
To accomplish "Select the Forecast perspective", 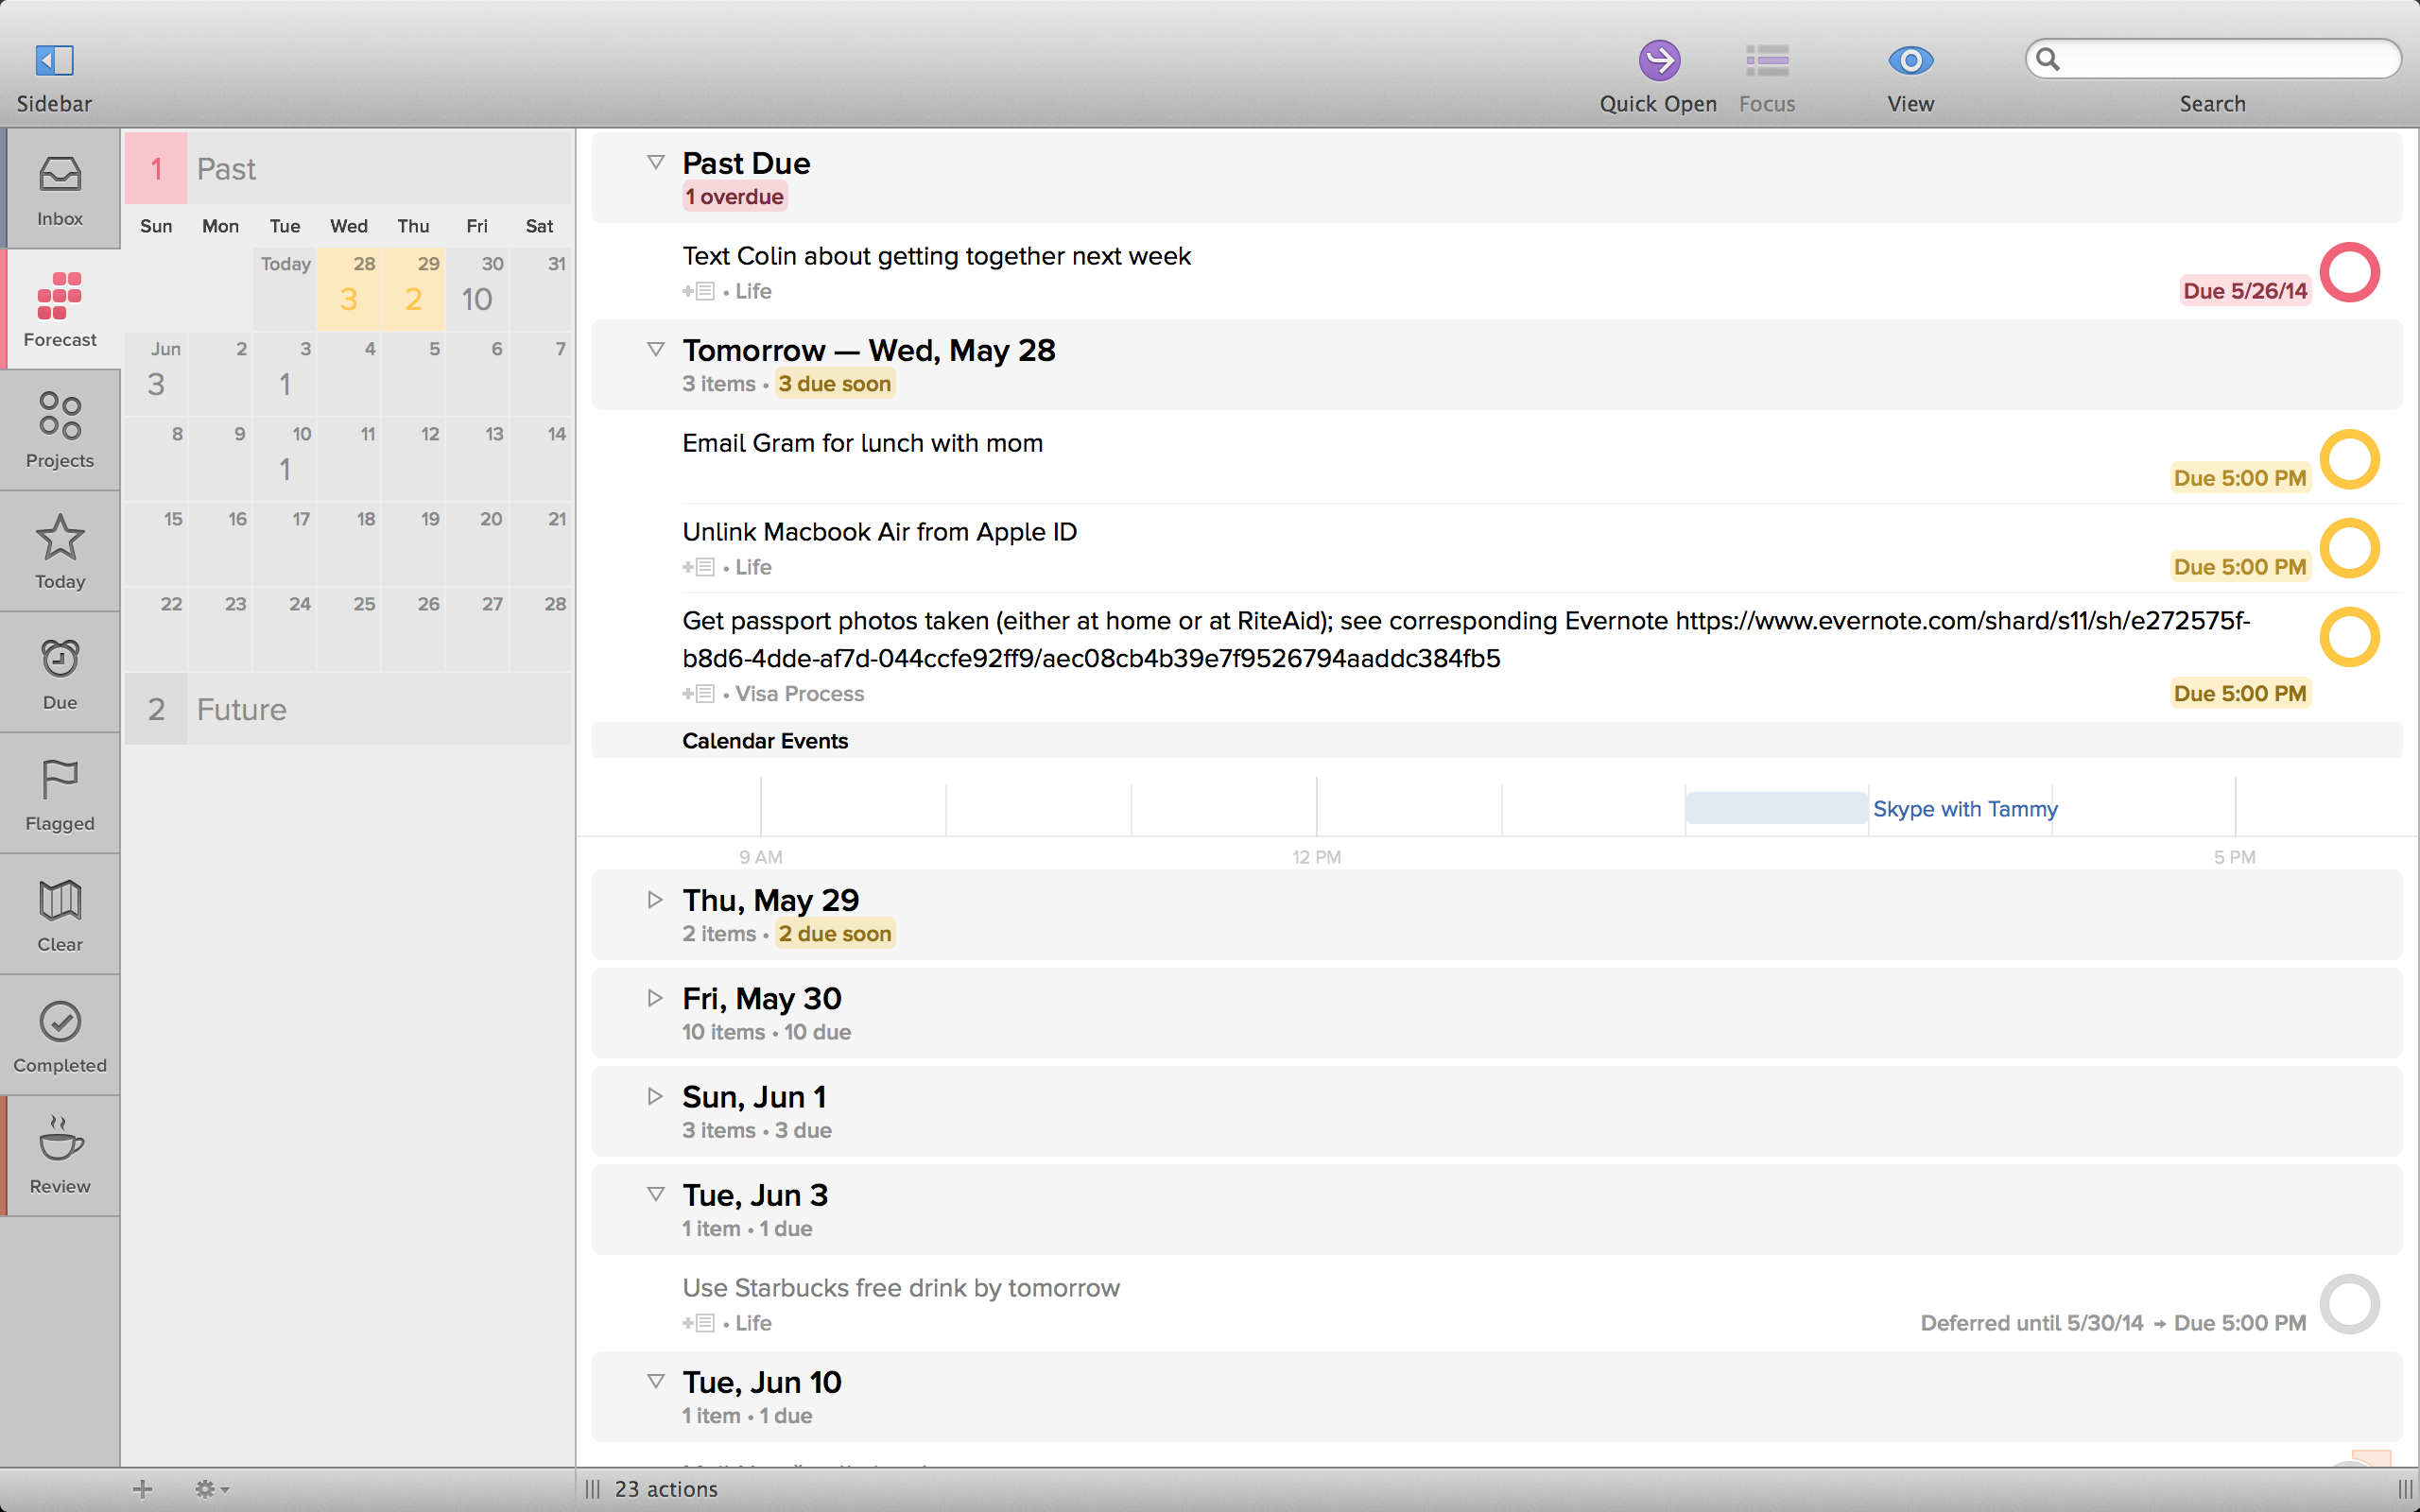I will point(60,310).
